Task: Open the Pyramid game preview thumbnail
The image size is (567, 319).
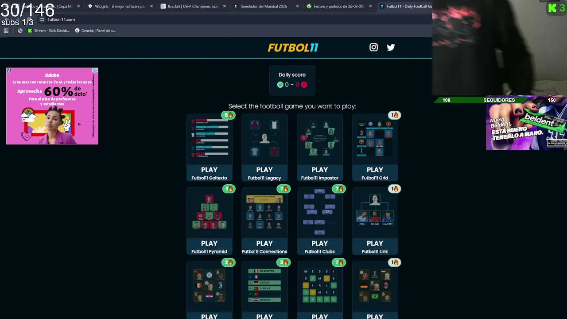Action: tap(209, 212)
